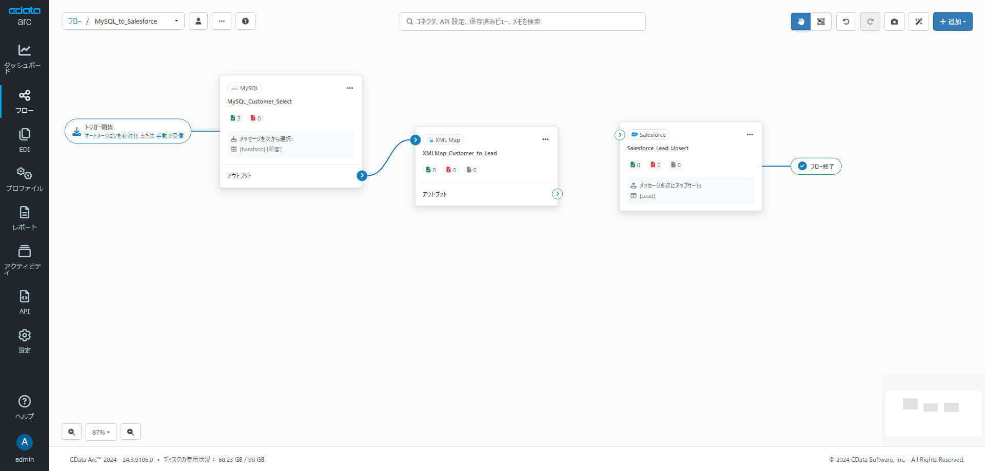This screenshot has height=471, width=985.
Task: Click the XML Map input port arrow
Action: point(416,140)
